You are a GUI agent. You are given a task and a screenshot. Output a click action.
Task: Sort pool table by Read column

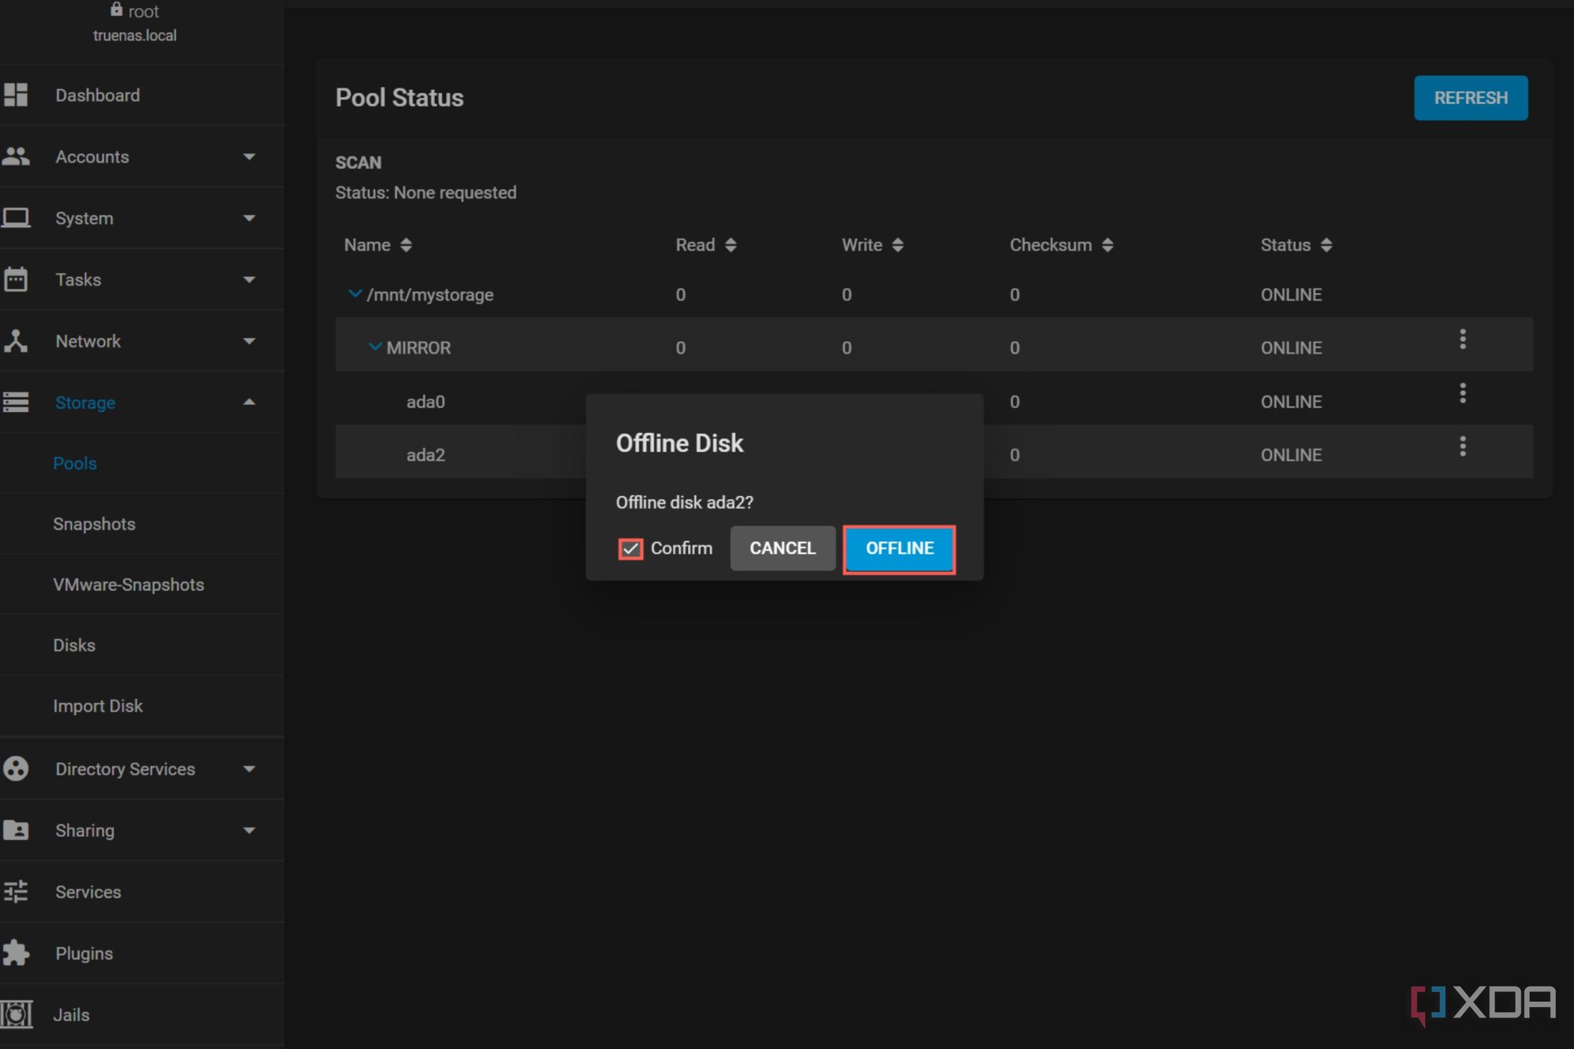(x=706, y=245)
